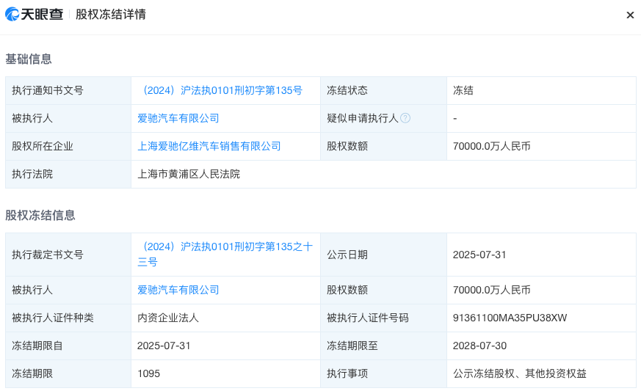This screenshot has height=391, width=641.
Task: Click the 基础信息 section heading
Action: pos(29,59)
